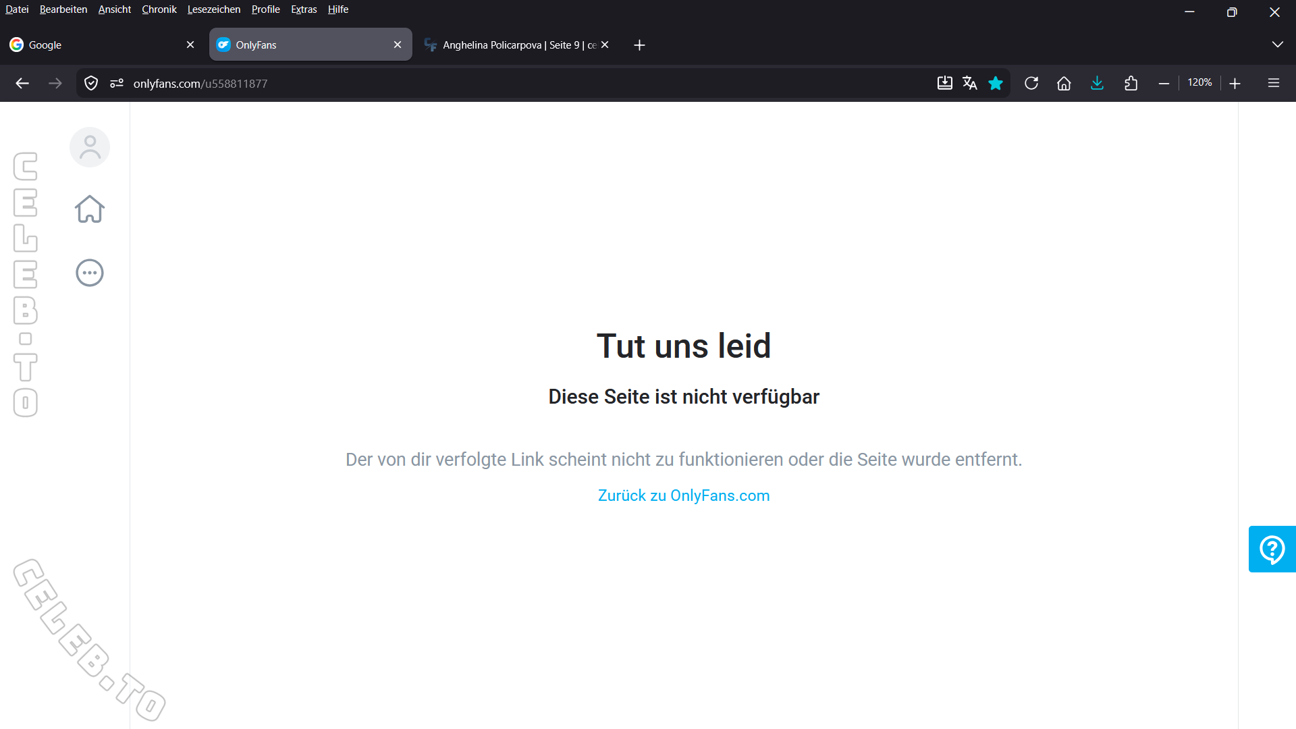Click the Zurück zu OnlyFans.com link
This screenshot has width=1296, height=729.
683,495
